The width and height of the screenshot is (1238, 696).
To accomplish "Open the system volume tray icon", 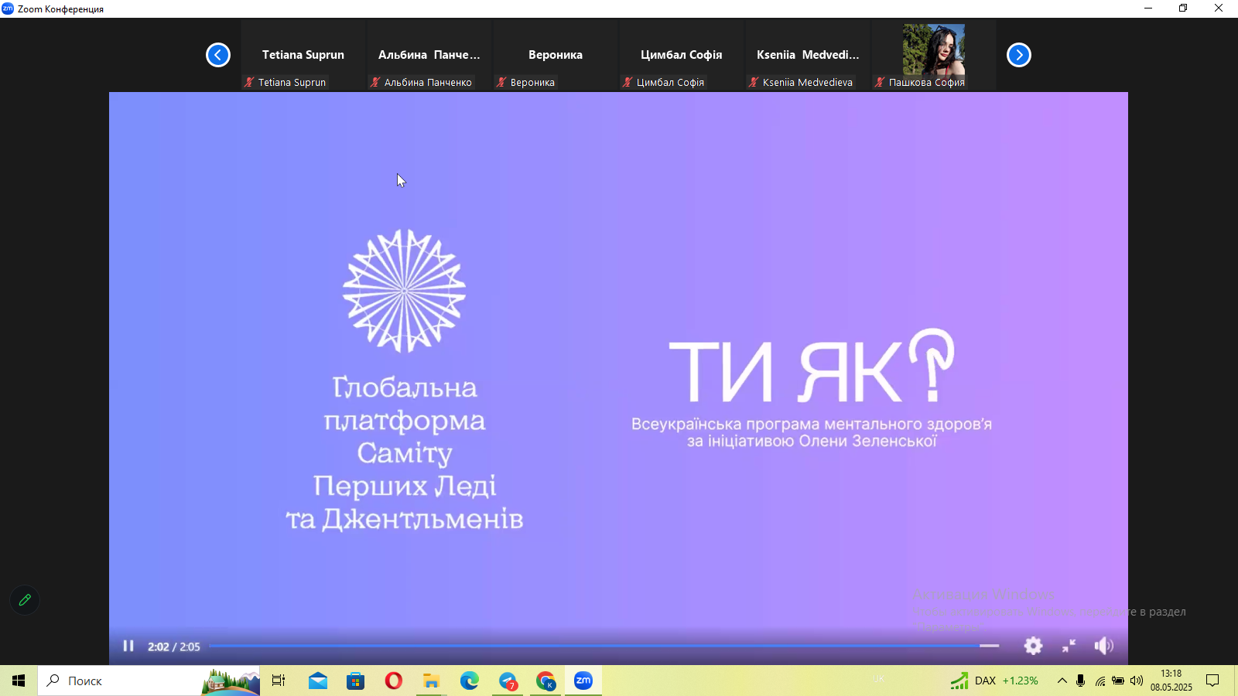I will 1137,681.
